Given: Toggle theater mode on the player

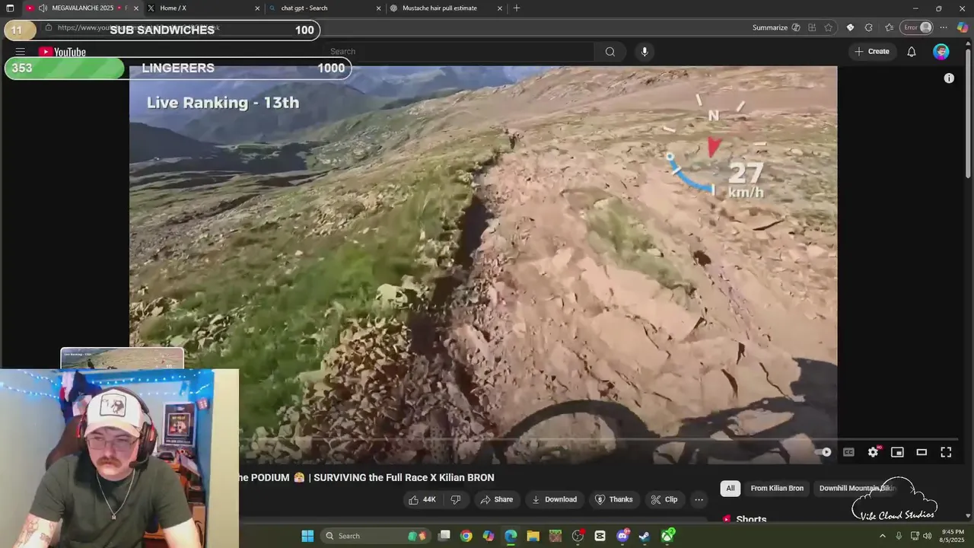Looking at the screenshot, I should (x=921, y=452).
